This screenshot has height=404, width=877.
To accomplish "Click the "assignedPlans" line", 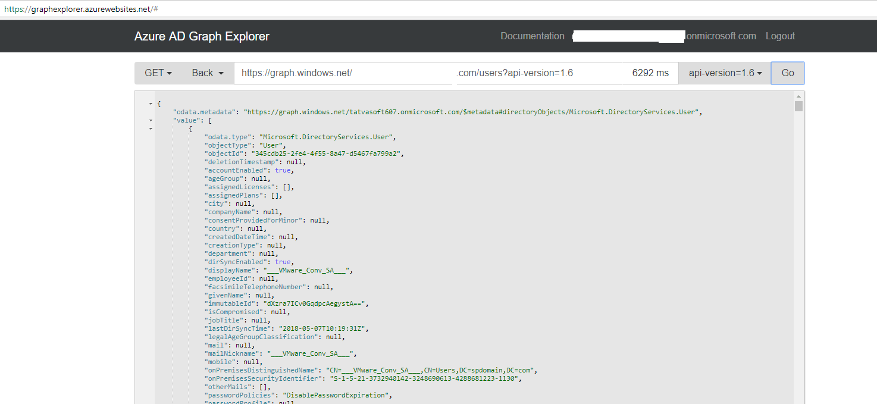I will tap(243, 195).
